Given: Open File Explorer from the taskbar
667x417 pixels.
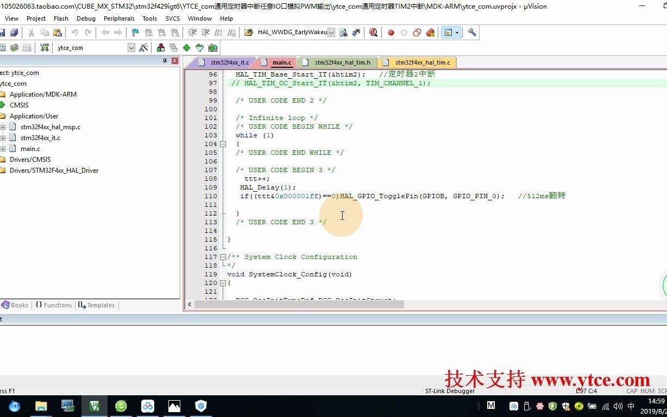Looking at the screenshot, I should point(41,406).
